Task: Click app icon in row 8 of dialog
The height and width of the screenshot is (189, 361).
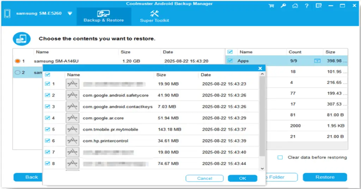Action: [x=73, y=163]
